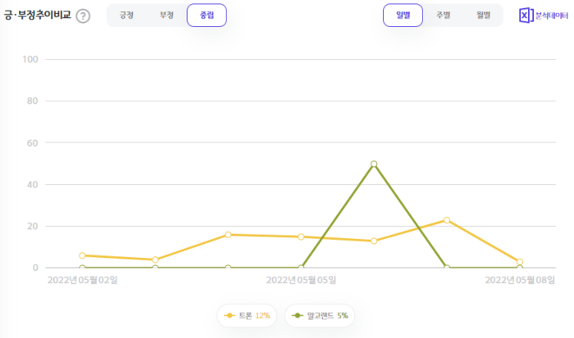The width and height of the screenshot is (574, 338).
Task: Toggle the 알고랜드 5% legend item
Action: click(x=320, y=316)
